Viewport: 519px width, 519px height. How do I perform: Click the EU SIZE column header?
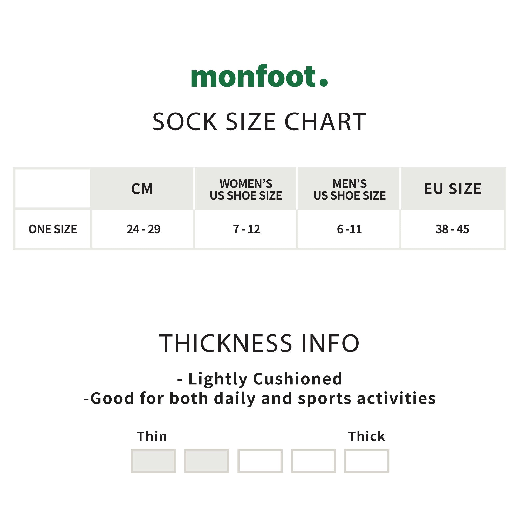453,189
